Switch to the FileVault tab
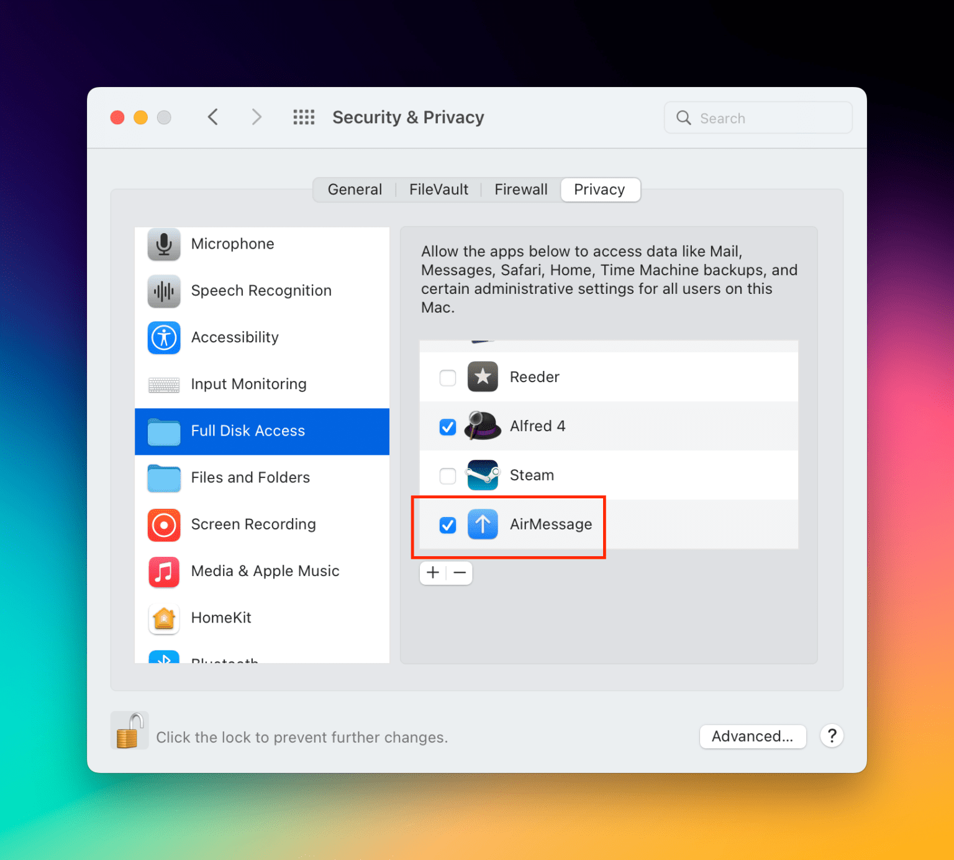 click(x=438, y=190)
